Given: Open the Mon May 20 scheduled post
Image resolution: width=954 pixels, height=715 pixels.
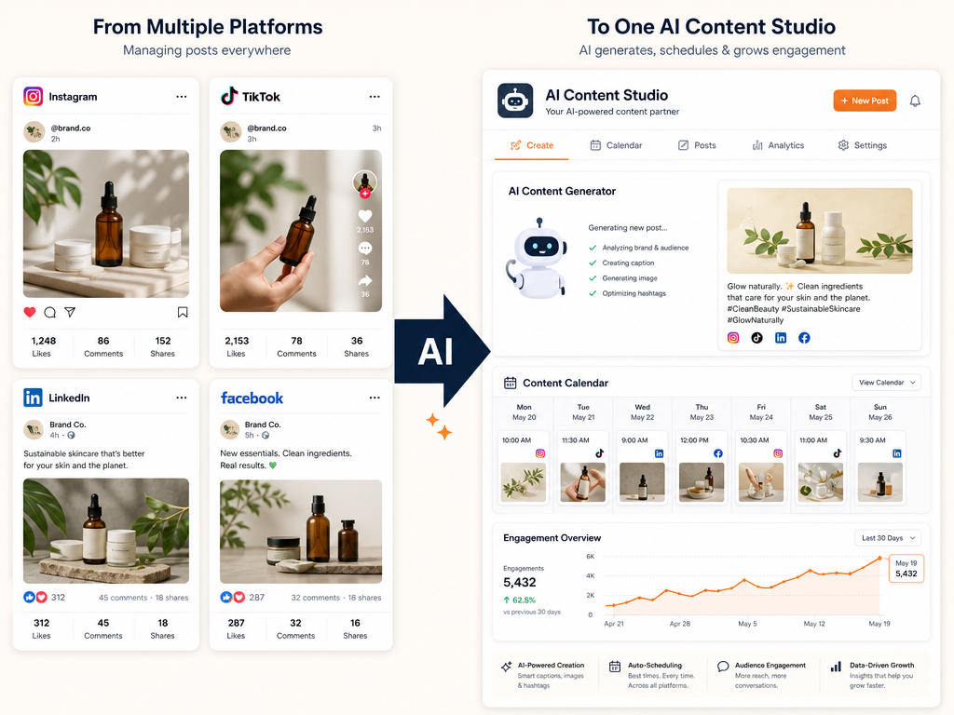Looking at the screenshot, I should [524, 467].
